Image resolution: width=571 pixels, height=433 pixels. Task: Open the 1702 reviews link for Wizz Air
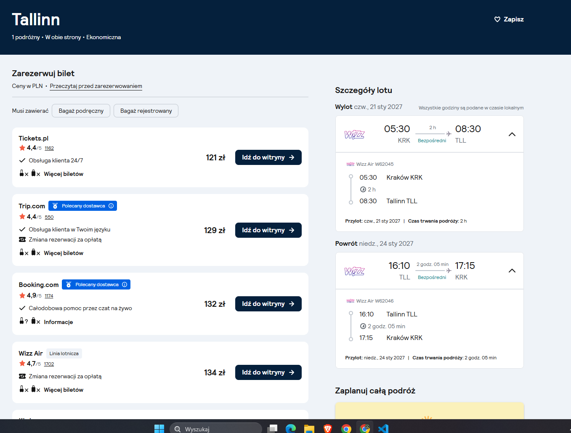(49, 364)
